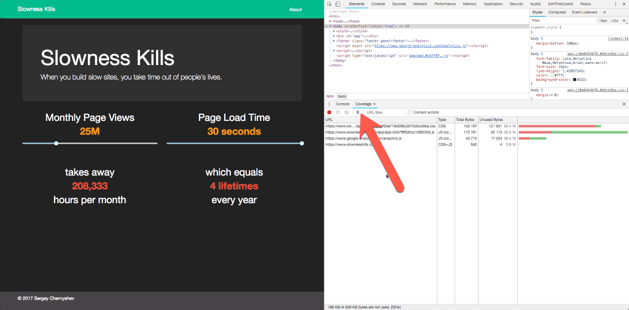Collapse the body element node

[x=330, y=26]
